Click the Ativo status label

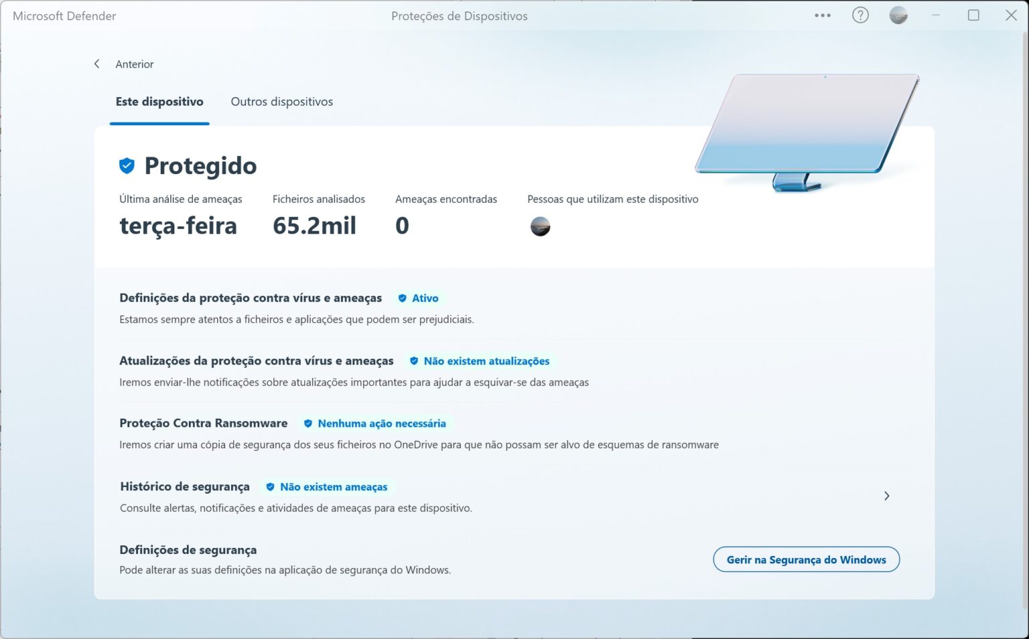point(425,298)
